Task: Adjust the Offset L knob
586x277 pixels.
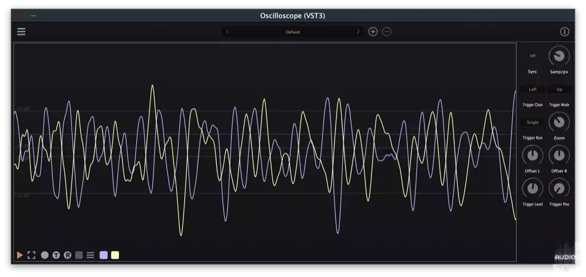Action: (533, 155)
